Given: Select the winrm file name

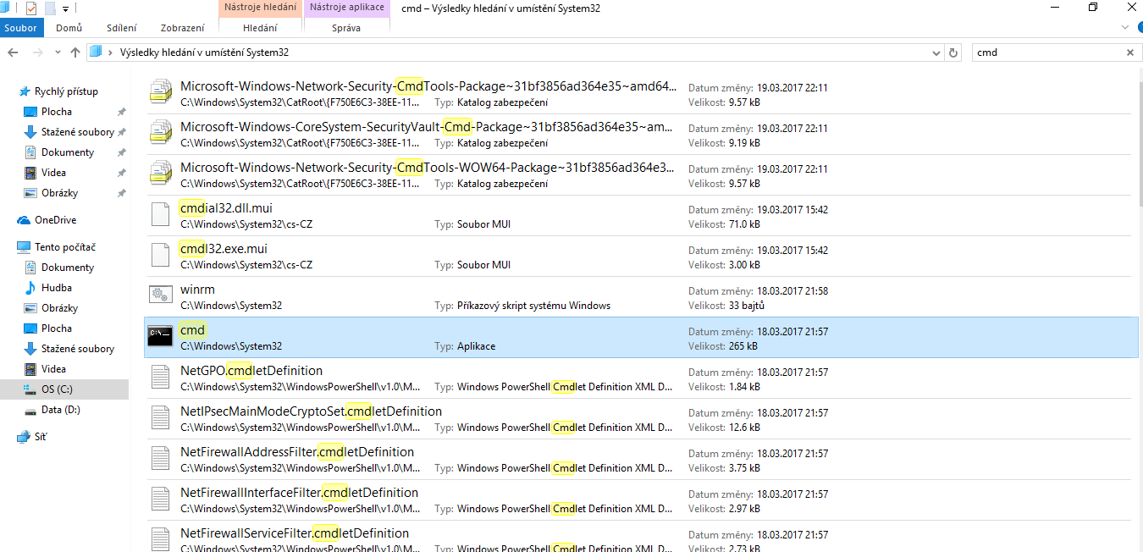Looking at the screenshot, I should pyautogui.click(x=197, y=290).
